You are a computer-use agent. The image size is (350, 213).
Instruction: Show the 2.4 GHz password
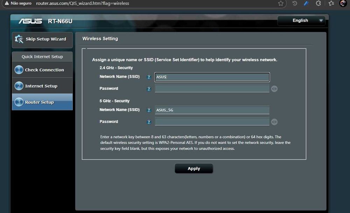pyautogui.click(x=274, y=89)
